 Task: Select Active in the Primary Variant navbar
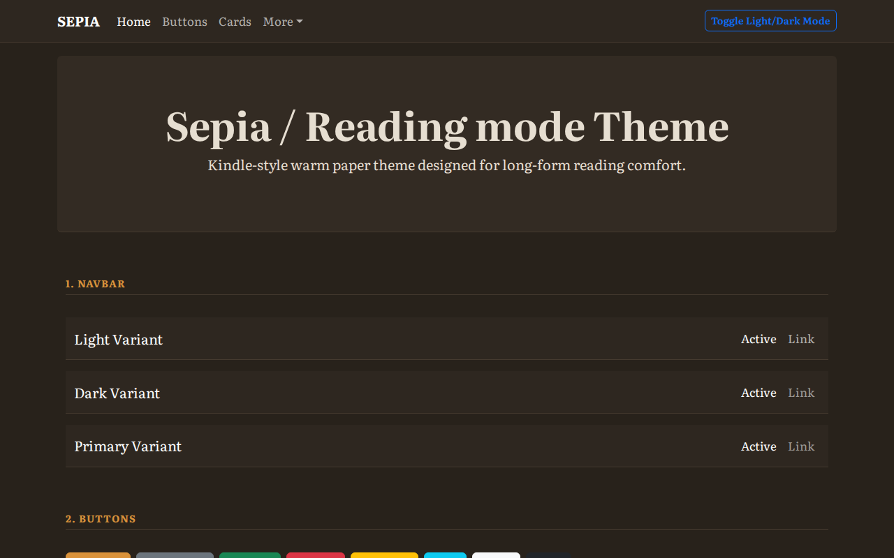759,446
